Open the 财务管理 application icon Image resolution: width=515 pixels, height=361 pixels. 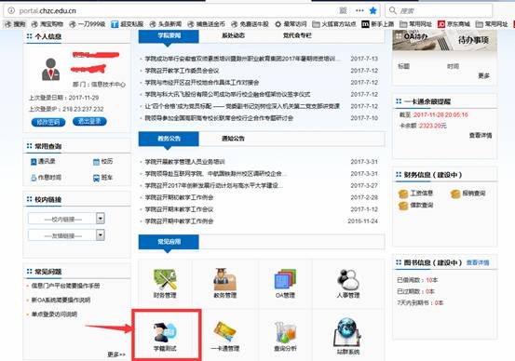click(165, 283)
